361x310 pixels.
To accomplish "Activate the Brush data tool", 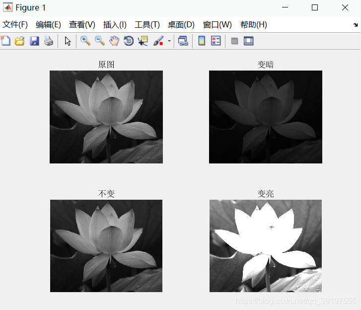I will pos(158,41).
